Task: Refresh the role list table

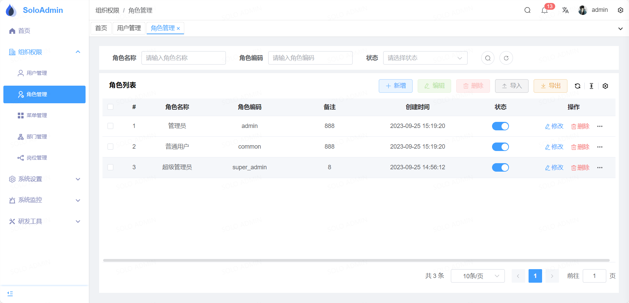Action: pos(578,86)
